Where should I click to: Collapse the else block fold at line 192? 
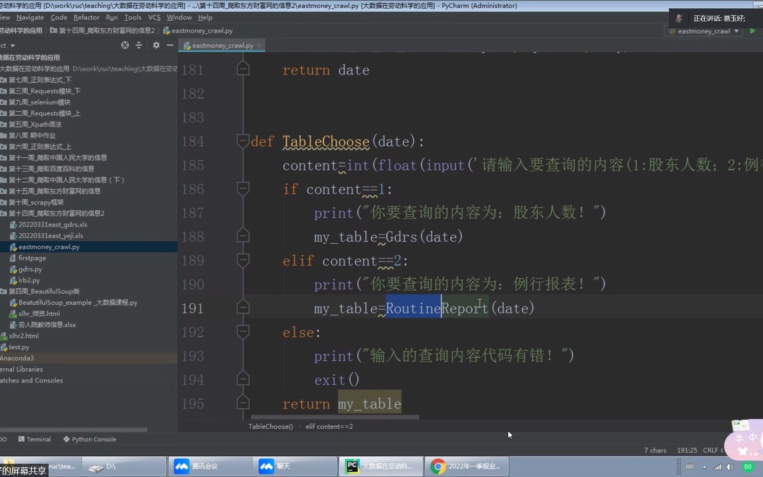pos(243,332)
